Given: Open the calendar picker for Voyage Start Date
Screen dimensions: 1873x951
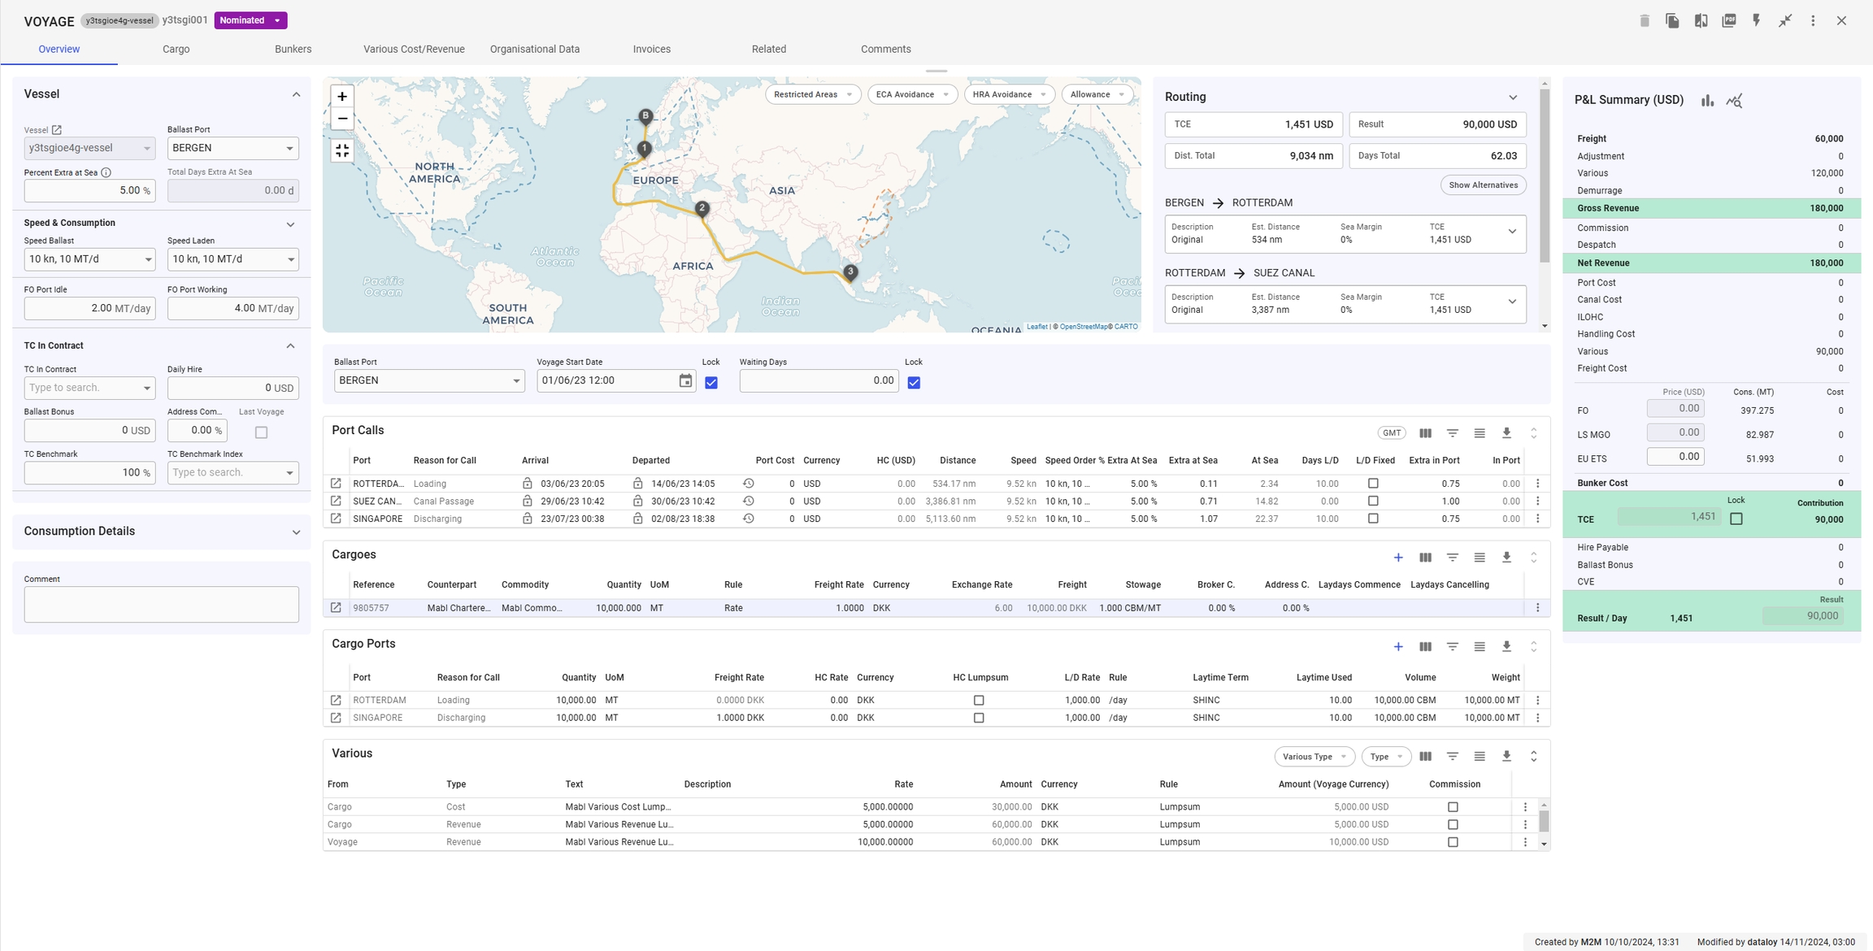Looking at the screenshot, I should pos(685,381).
